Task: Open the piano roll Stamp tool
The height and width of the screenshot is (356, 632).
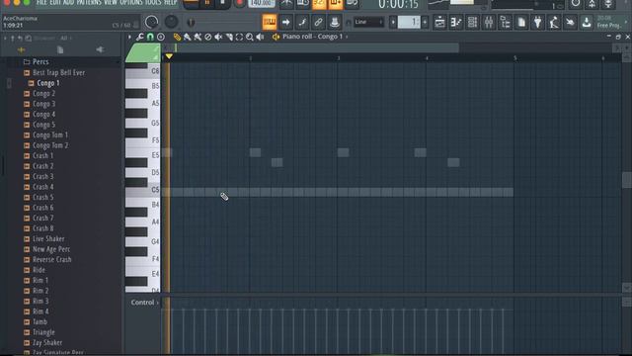Action: coord(161,38)
